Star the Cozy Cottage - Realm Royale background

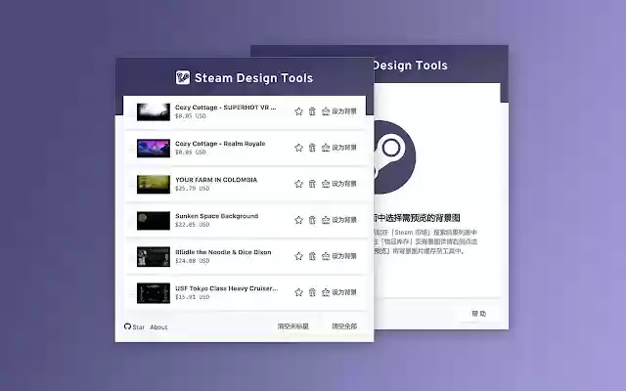coord(298,148)
